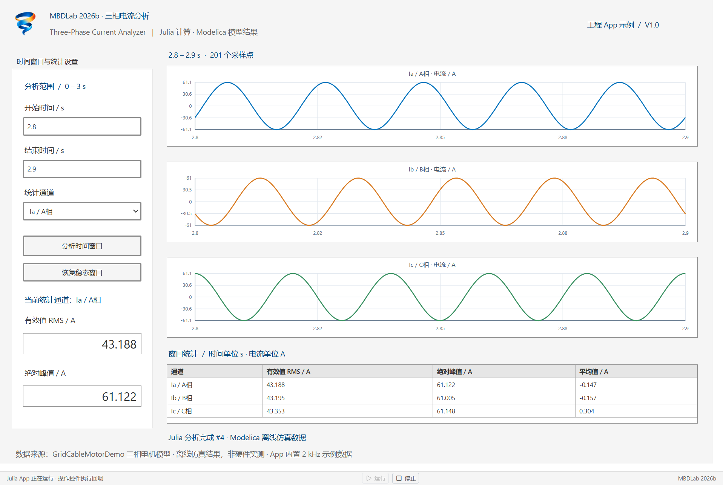723x485 pixels.
Task: Click the Ia A相 current waveform chart
Action: pos(432,106)
